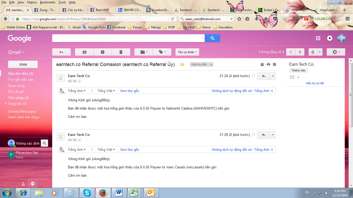Print all messages with the printer icon
The image size is (353, 198).
268,64
